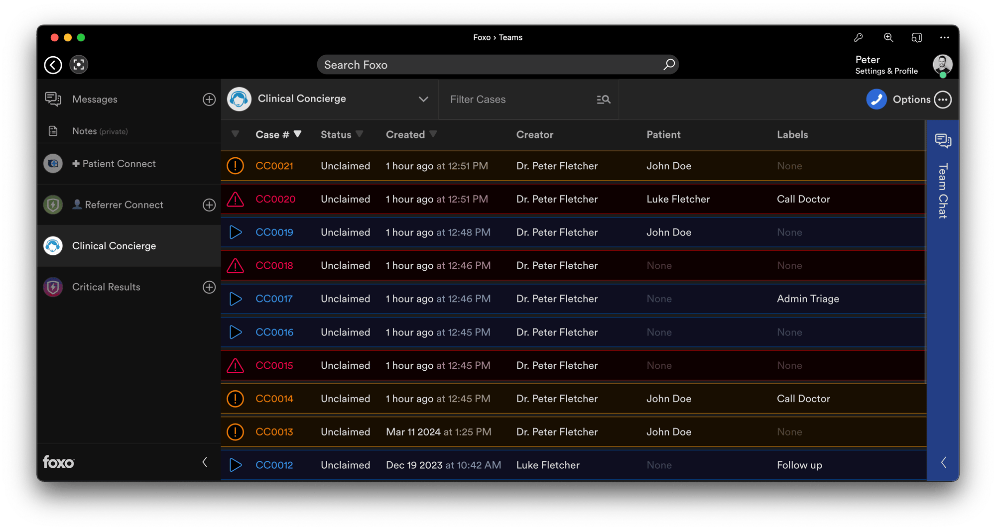Open Settings & Profile link
996x530 pixels.
(x=886, y=71)
